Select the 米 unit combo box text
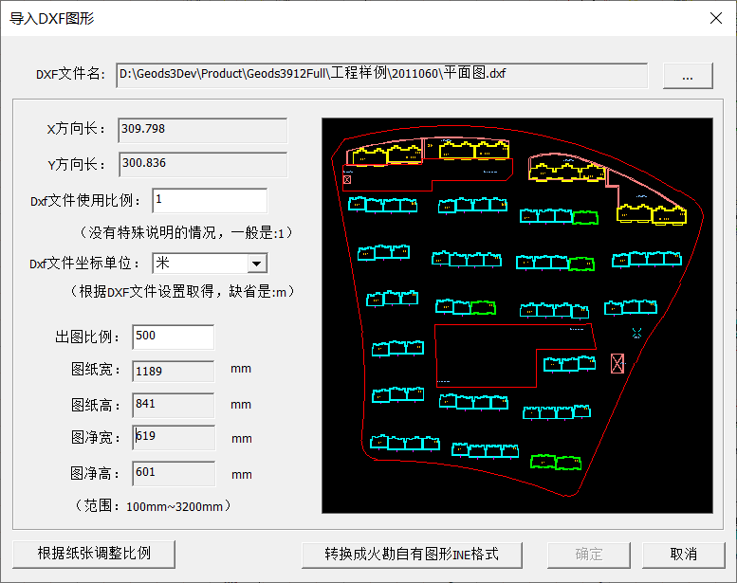This screenshot has width=737, height=583. click(x=198, y=264)
